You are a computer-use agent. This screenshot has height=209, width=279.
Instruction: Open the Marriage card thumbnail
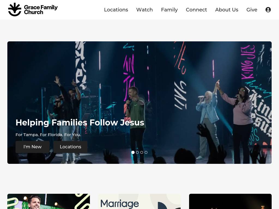coord(139,201)
